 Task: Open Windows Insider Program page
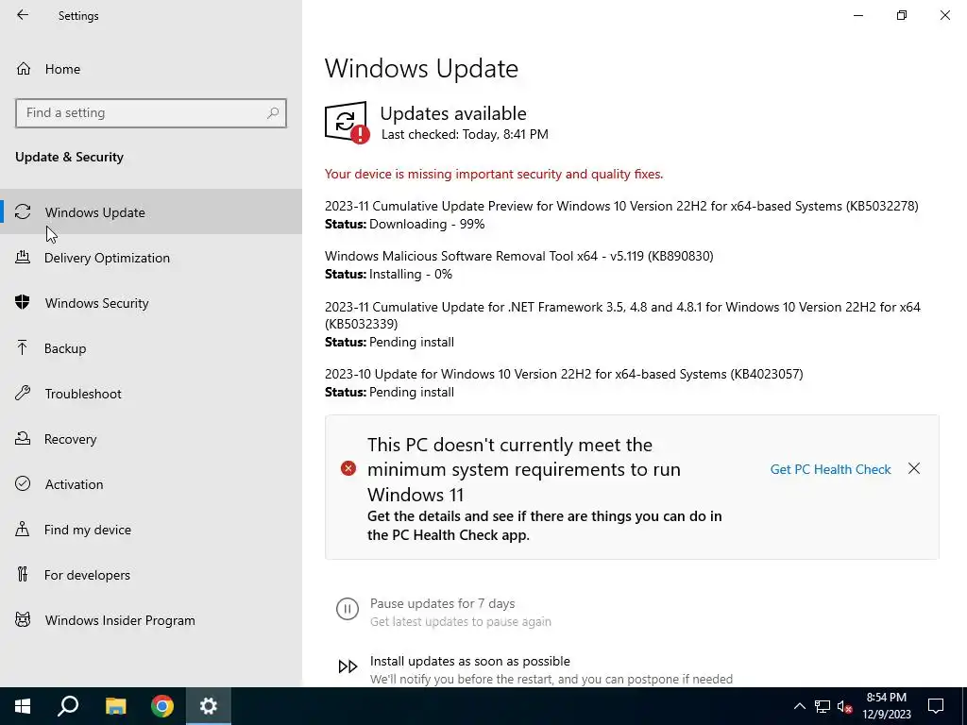click(x=151, y=620)
